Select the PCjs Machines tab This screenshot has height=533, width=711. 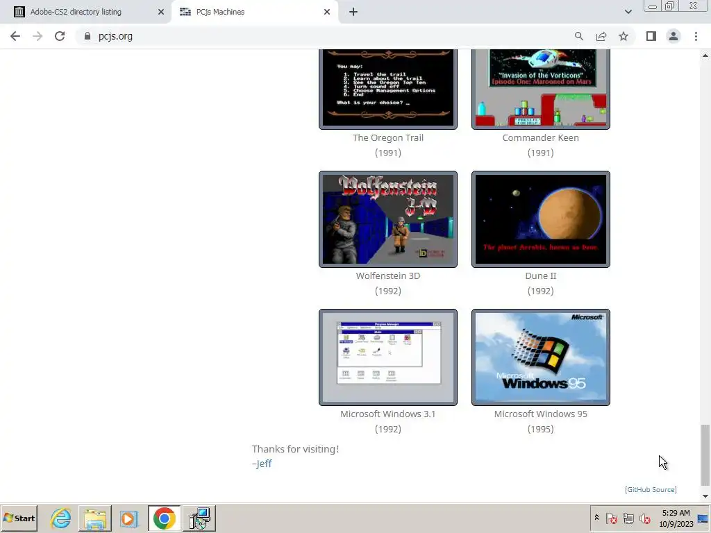click(255, 12)
